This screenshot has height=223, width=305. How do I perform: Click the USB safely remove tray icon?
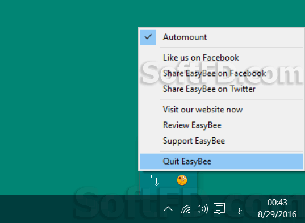tap(154, 180)
